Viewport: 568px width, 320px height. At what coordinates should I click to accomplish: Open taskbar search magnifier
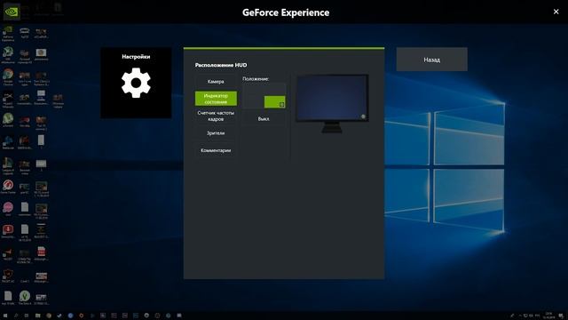coord(16,316)
